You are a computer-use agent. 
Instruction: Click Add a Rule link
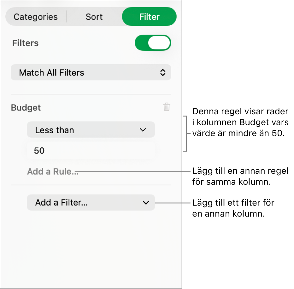pyautogui.click(x=53, y=172)
